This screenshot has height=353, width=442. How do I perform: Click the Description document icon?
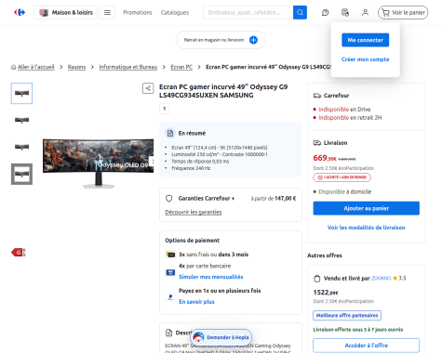(169, 333)
